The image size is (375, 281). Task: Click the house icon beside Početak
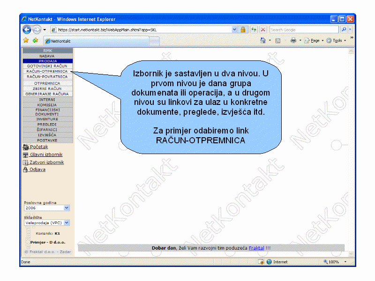click(26, 147)
